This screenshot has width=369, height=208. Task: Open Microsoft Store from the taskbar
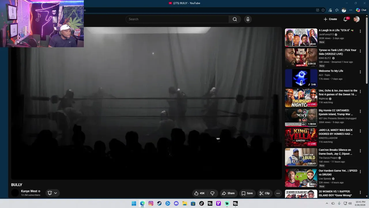pyautogui.click(x=193, y=203)
